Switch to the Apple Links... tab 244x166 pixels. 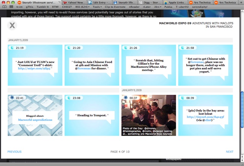175,3
